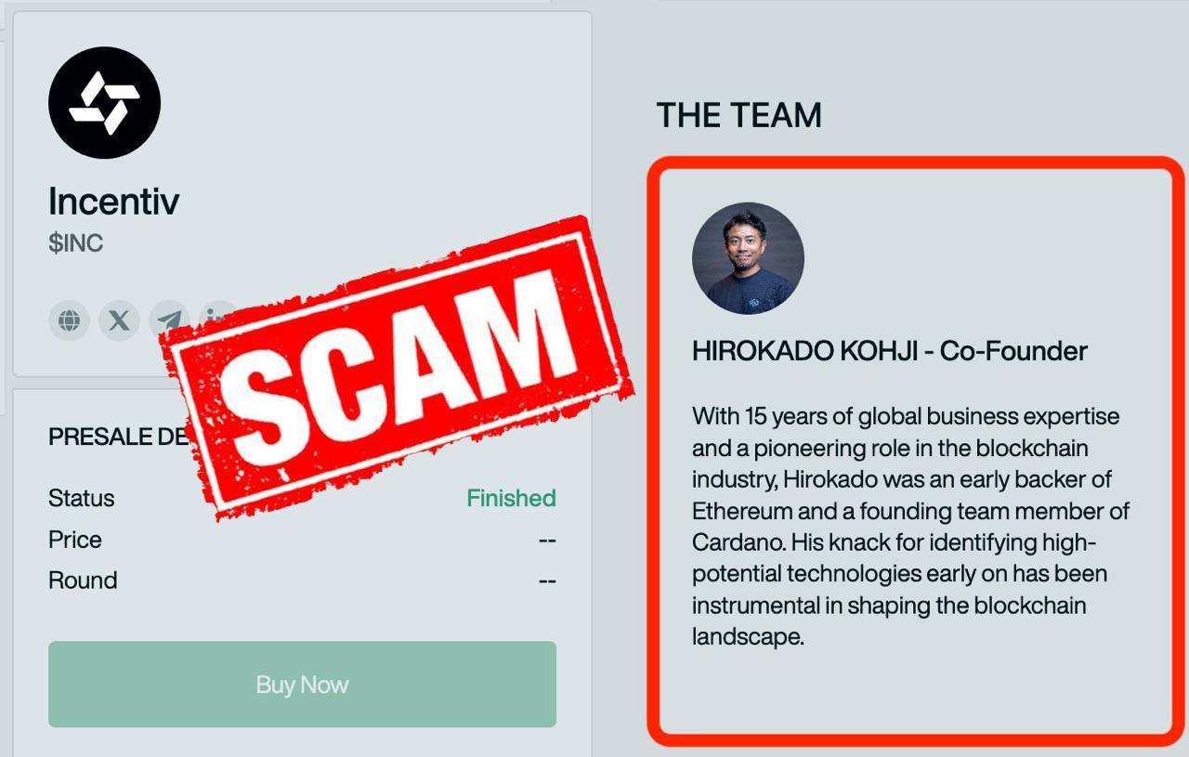The height and width of the screenshot is (757, 1189).
Task: Click the Round row label
Action: point(83,581)
